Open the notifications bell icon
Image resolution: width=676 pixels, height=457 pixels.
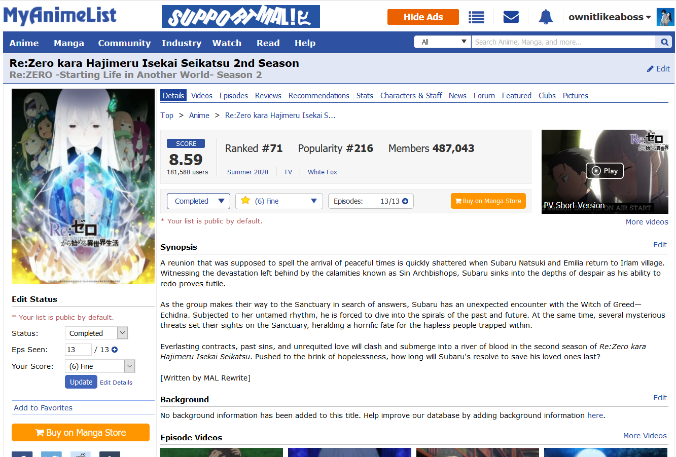[546, 17]
